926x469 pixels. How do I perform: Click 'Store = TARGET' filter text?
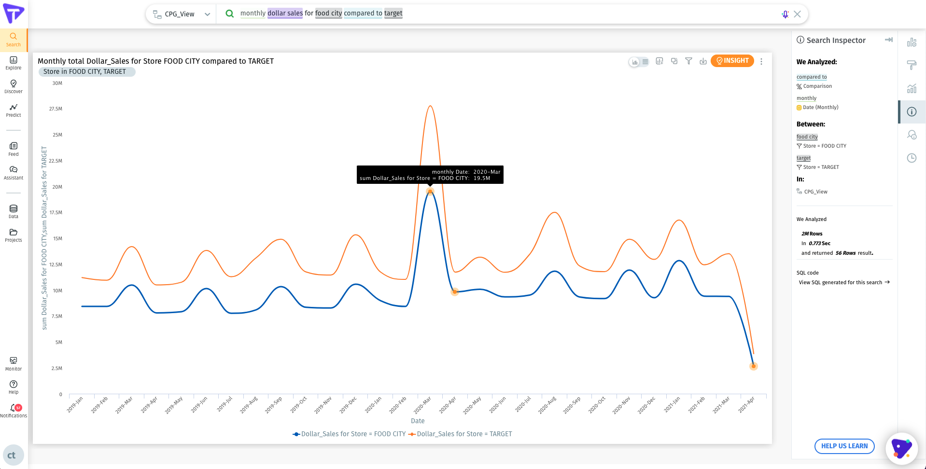pyautogui.click(x=821, y=167)
